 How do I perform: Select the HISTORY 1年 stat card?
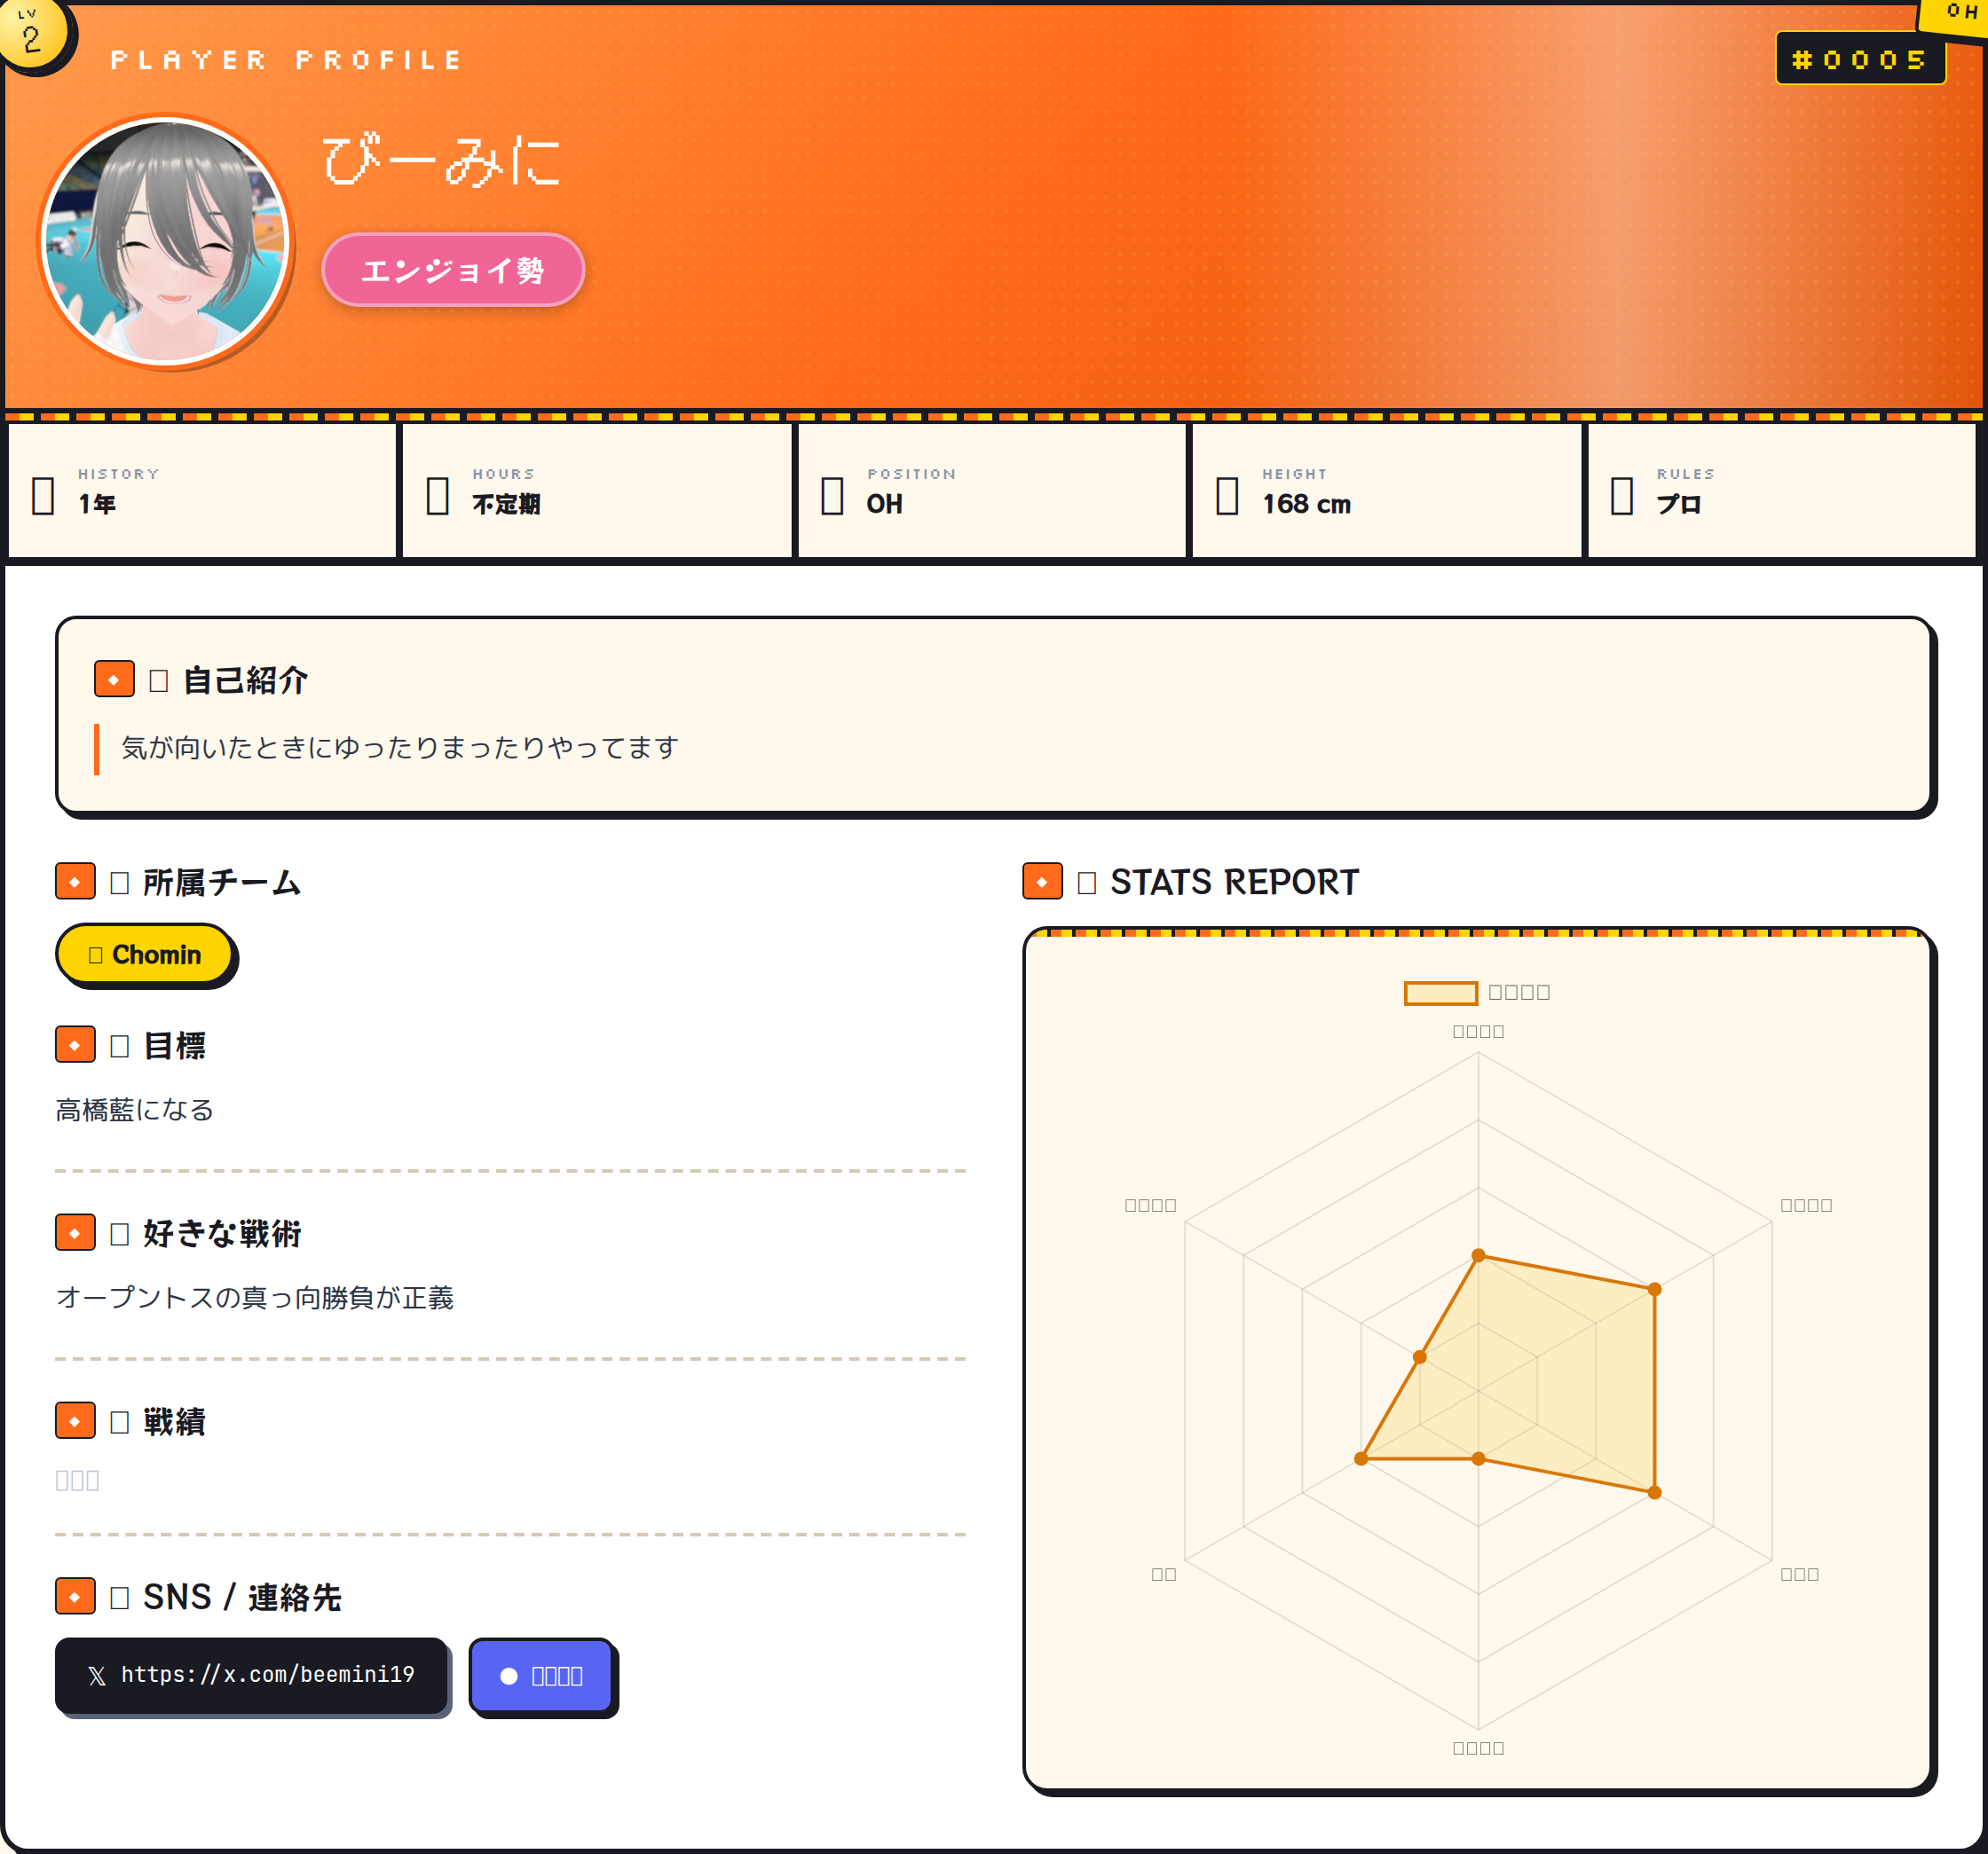(202, 491)
